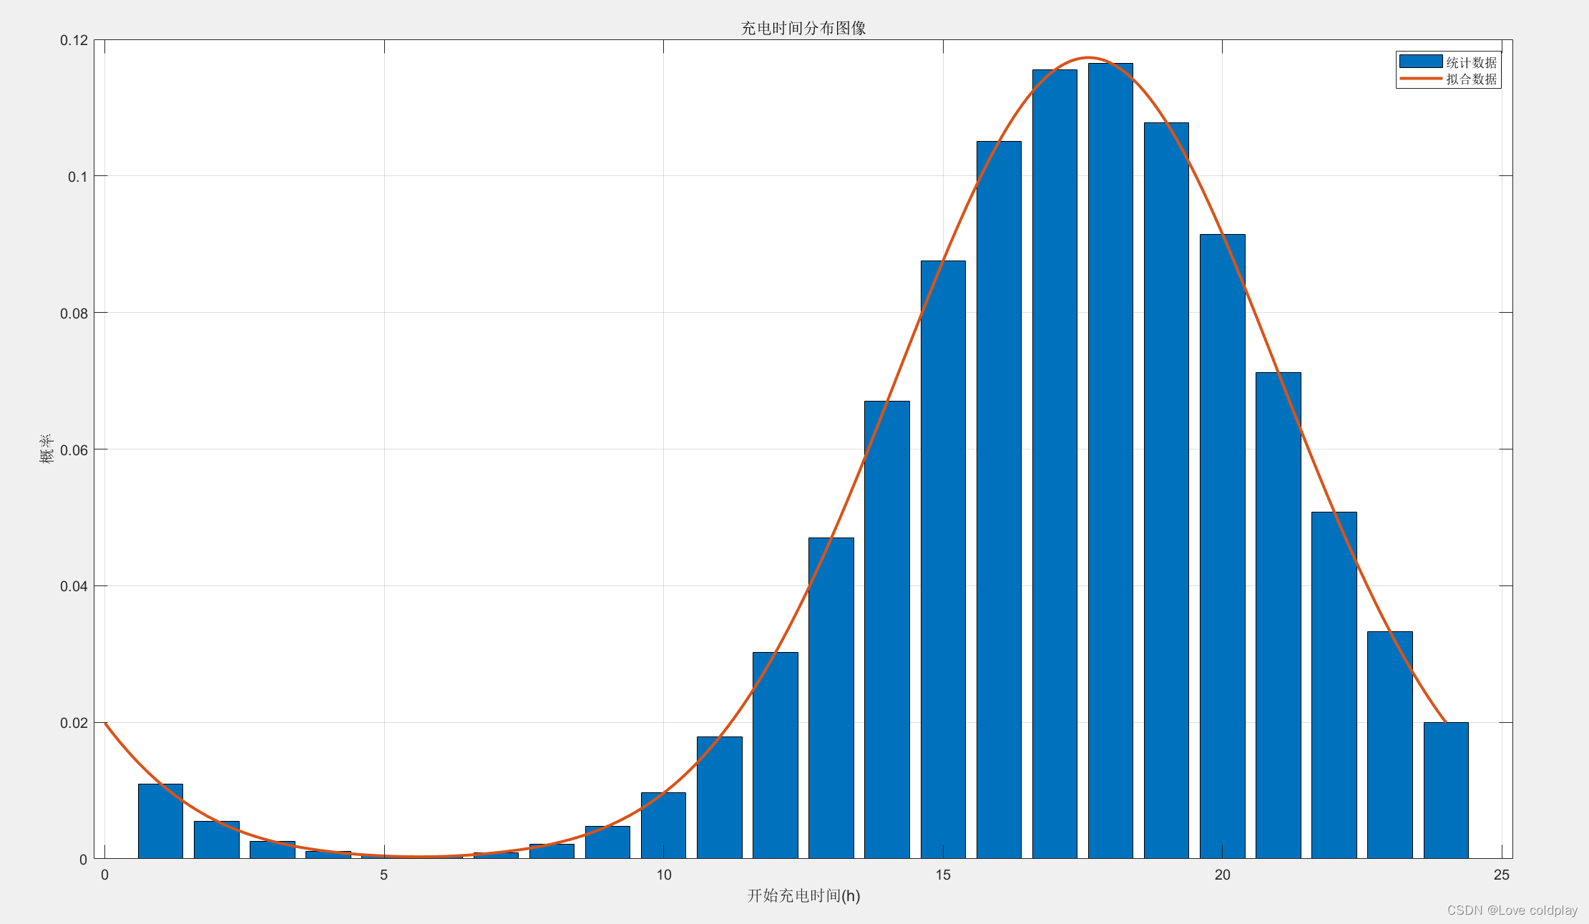
Task: Click the peak of the orange fitted curve
Action: pos(1088,57)
